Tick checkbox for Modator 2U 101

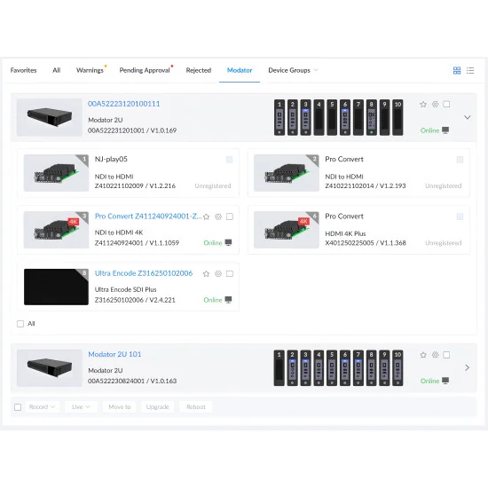[x=446, y=355]
